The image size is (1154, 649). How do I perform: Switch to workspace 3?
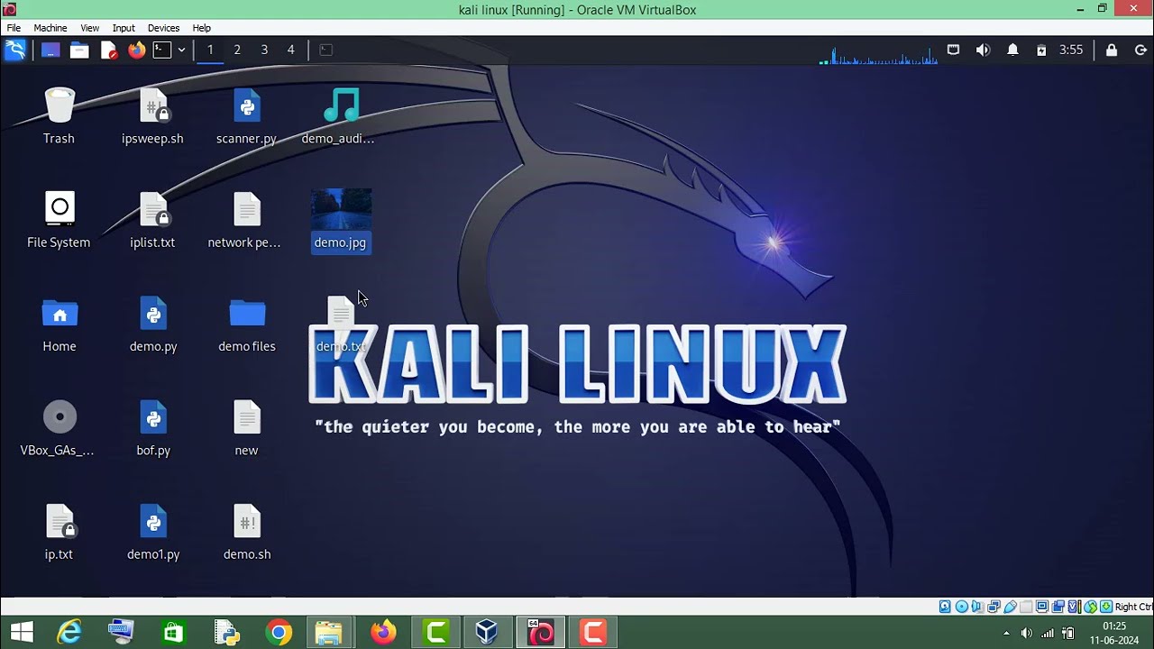click(264, 50)
